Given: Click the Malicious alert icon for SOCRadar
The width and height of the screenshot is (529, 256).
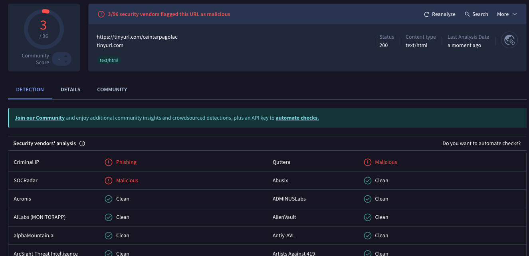Looking at the screenshot, I should (109, 181).
